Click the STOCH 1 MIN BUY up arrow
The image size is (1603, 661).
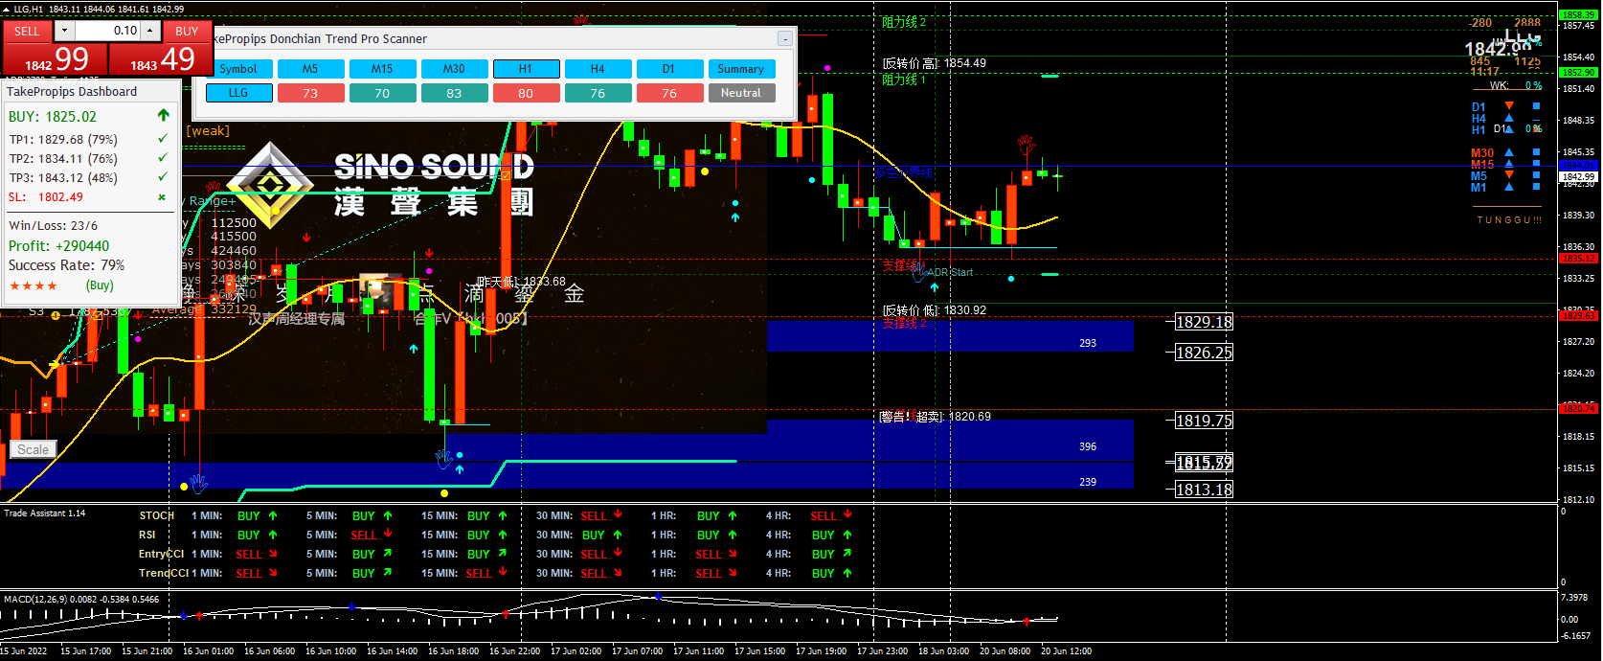coord(273,515)
